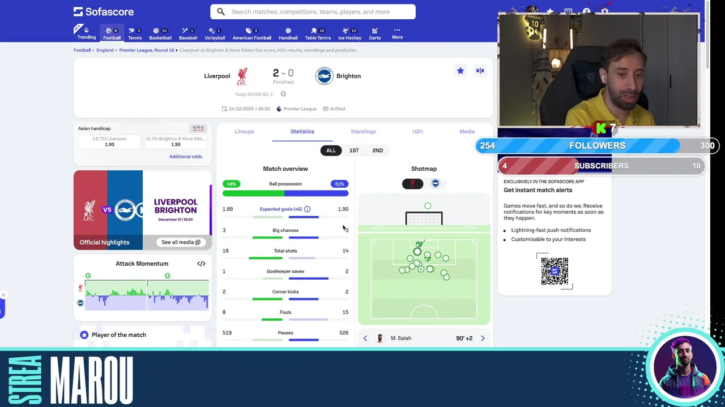Viewport: 725px width, 407px height.
Task: Open the xG info icon
Action: tap(307, 209)
